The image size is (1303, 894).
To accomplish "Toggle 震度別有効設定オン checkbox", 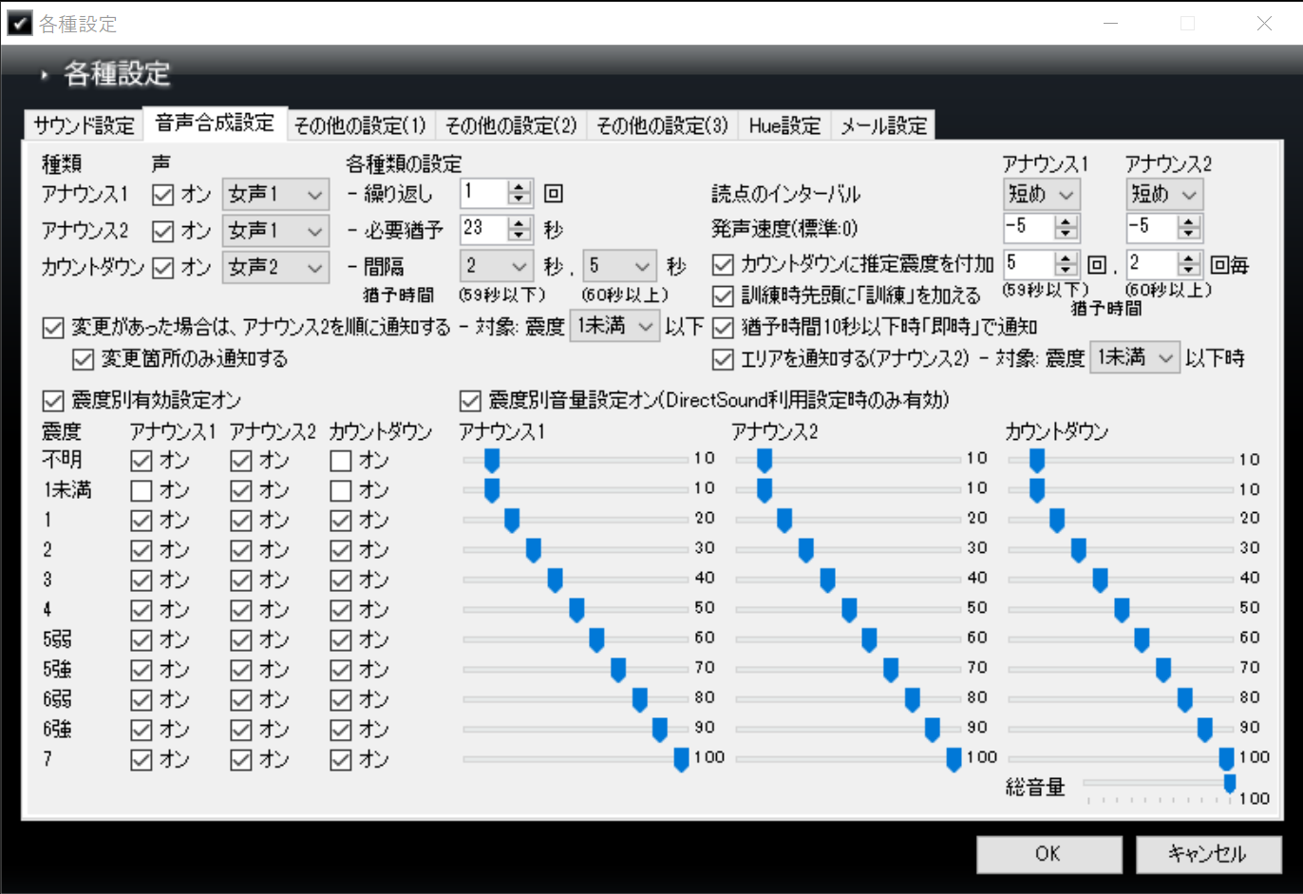I will click(53, 400).
